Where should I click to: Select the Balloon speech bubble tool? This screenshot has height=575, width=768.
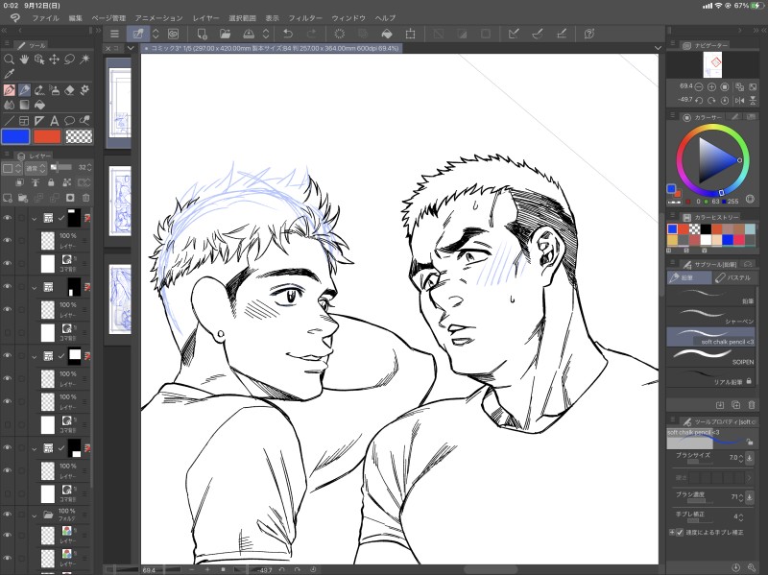click(x=69, y=121)
